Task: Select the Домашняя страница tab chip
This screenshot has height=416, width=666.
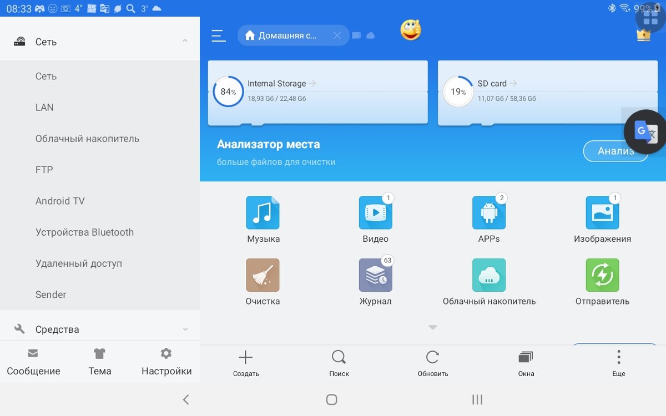Action: pyautogui.click(x=294, y=35)
